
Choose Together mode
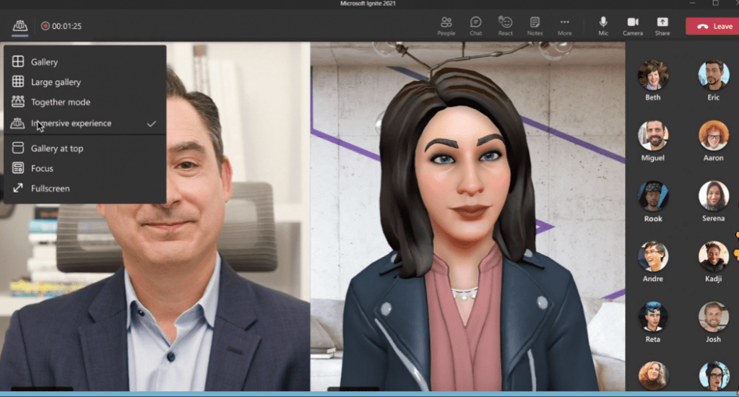(x=60, y=102)
